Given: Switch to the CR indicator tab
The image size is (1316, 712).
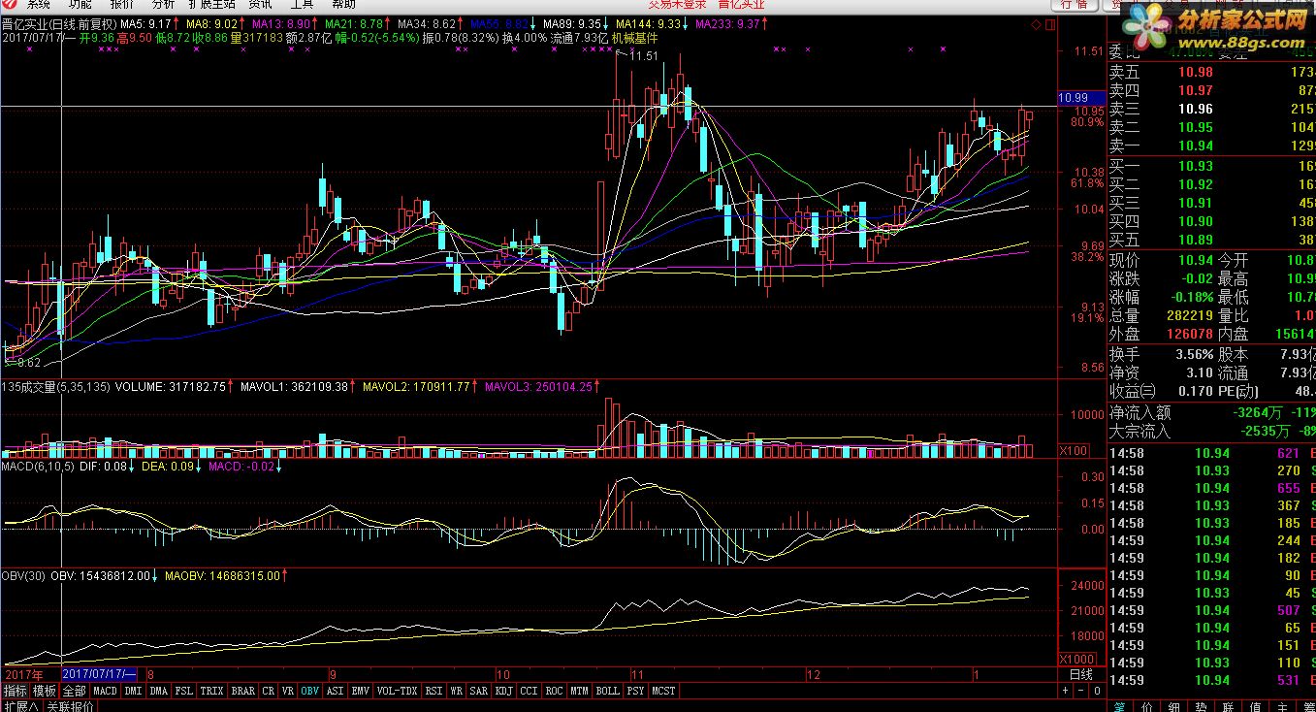Looking at the screenshot, I should [269, 691].
